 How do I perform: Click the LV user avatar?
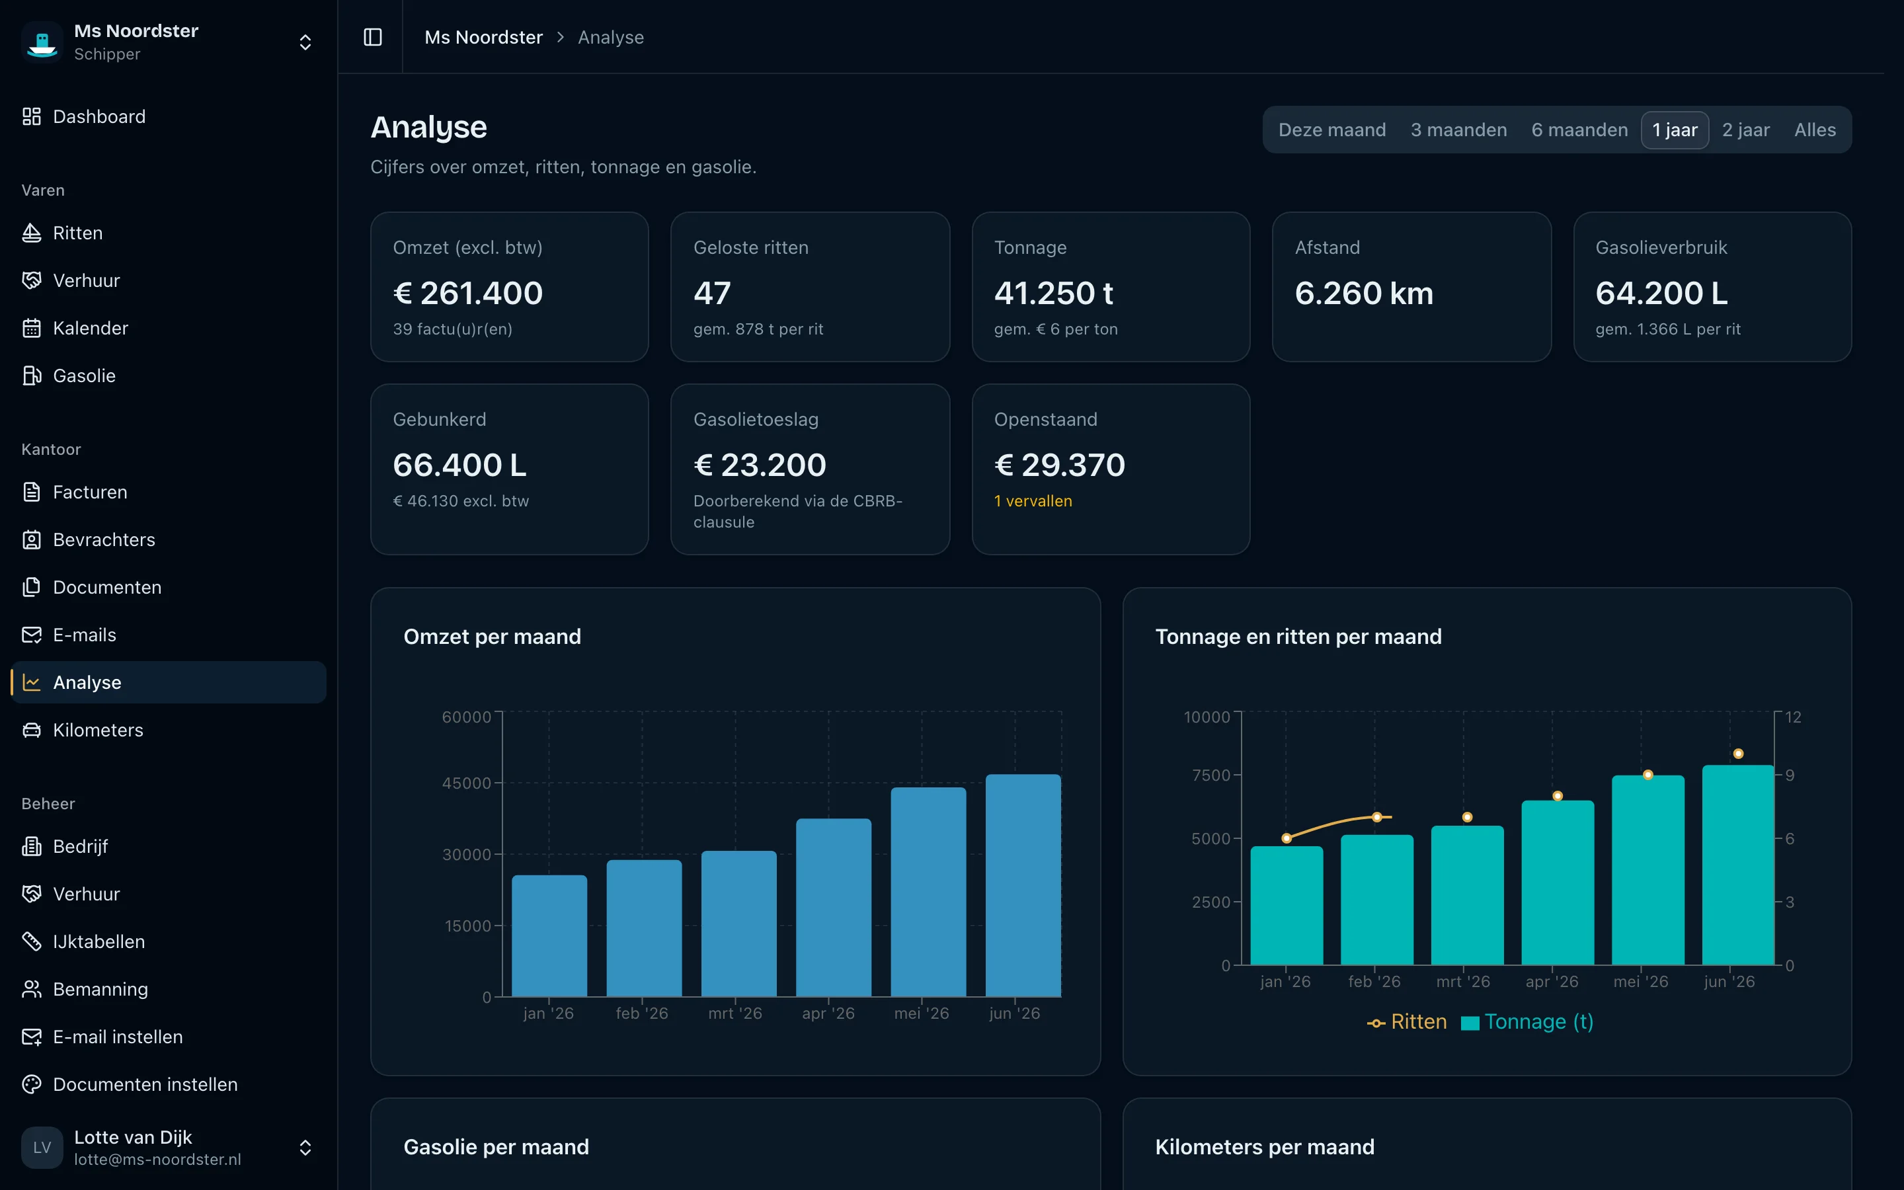[42, 1148]
